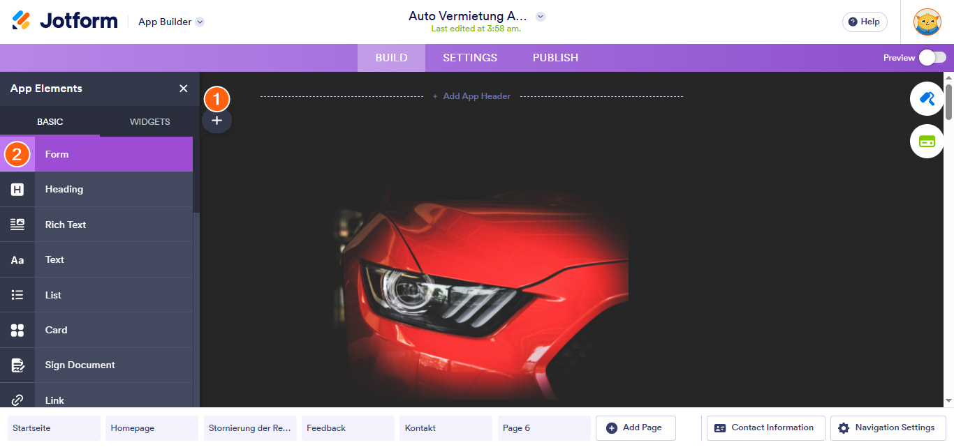Toggle the Preview switch on
Image resolution: width=954 pixels, height=447 pixels.
click(932, 58)
